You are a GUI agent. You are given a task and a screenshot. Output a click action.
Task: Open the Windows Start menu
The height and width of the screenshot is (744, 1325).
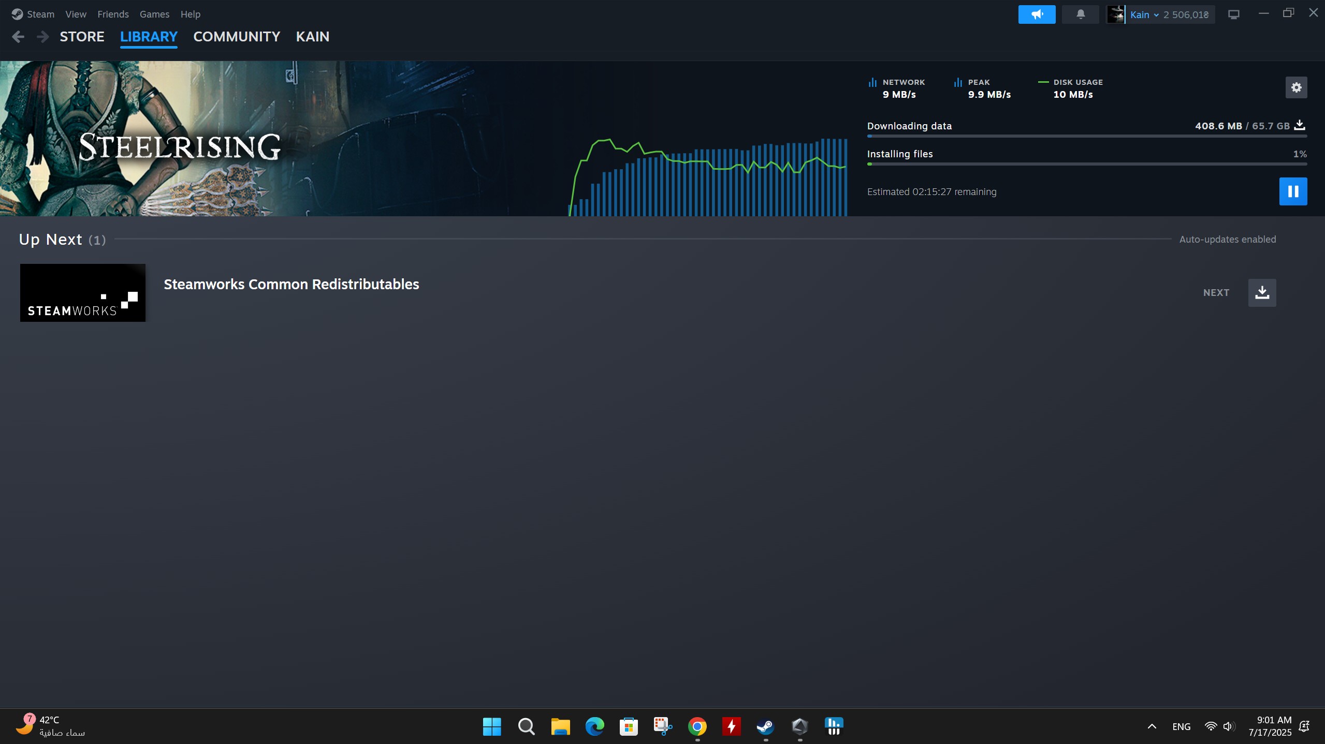point(492,726)
